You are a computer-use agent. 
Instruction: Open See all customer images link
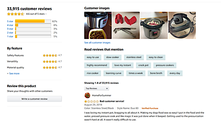pyautogui.click(x=97, y=42)
